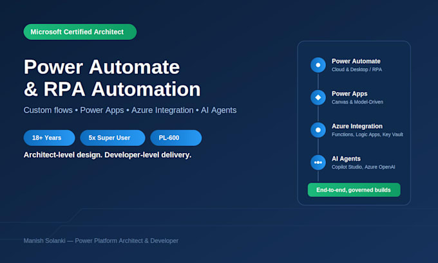Click the Custom flows subtitle line

pyautogui.click(x=130, y=110)
